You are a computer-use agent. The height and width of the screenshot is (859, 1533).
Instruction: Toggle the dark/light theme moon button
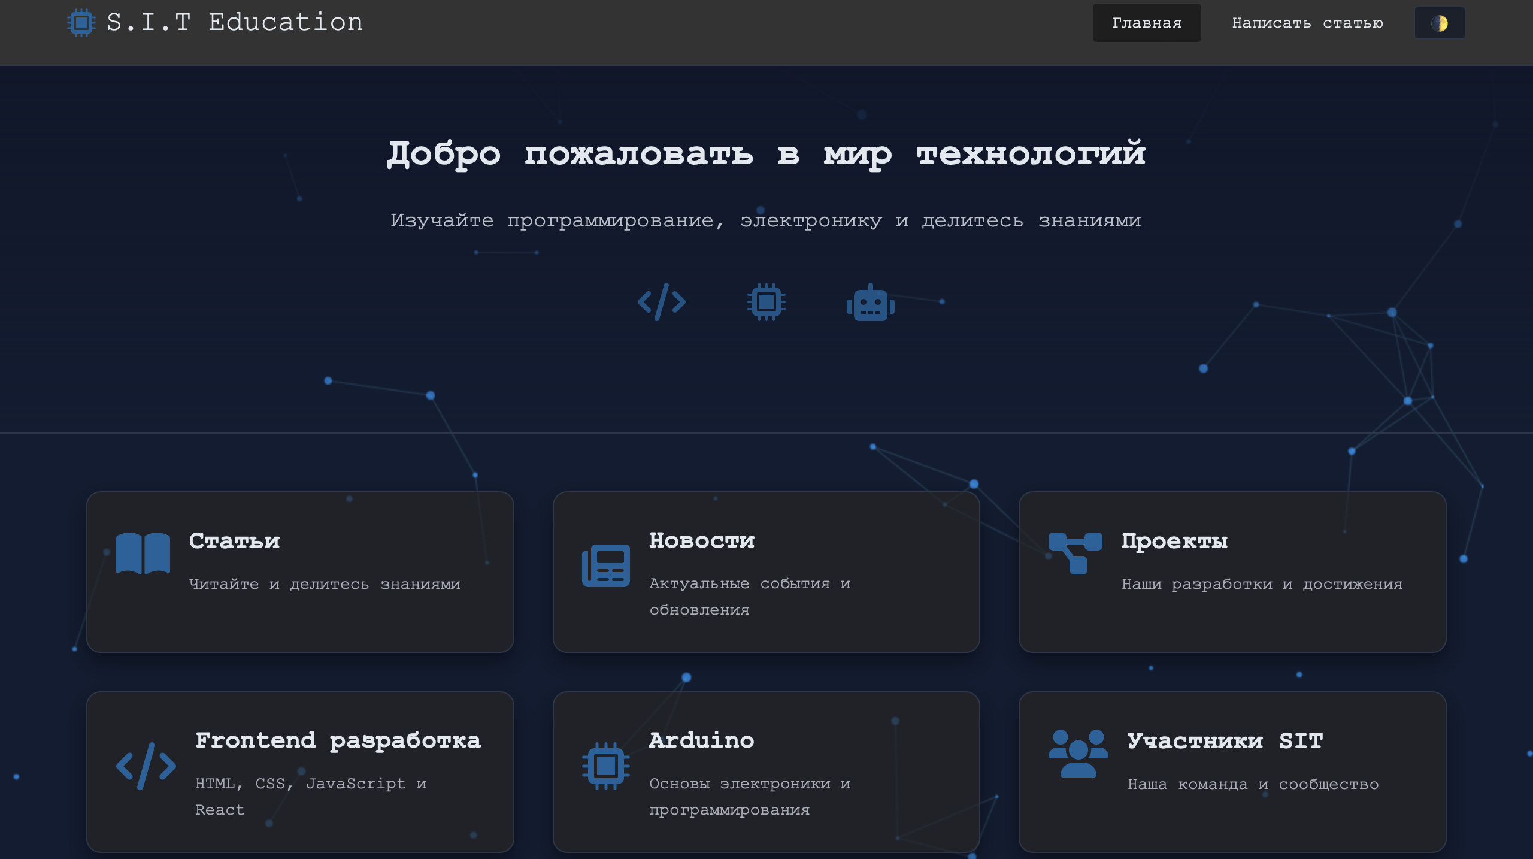(1440, 23)
